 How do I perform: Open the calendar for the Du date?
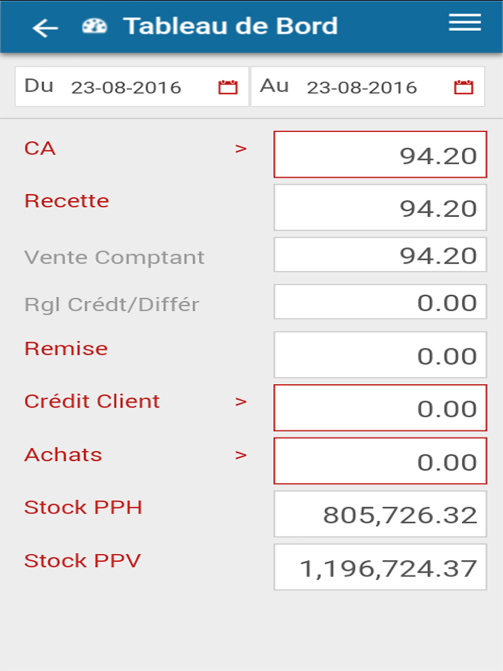click(x=228, y=87)
